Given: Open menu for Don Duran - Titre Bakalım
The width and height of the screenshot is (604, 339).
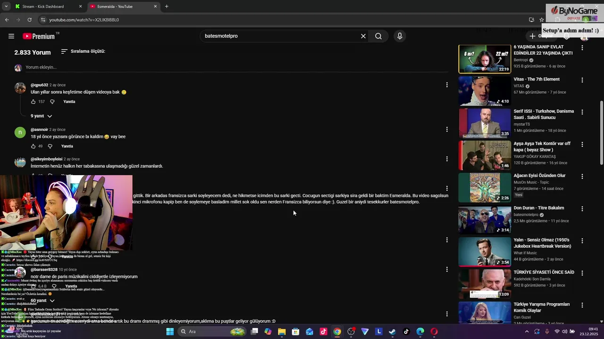Looking at the screenshot, I should pos(582,209).
